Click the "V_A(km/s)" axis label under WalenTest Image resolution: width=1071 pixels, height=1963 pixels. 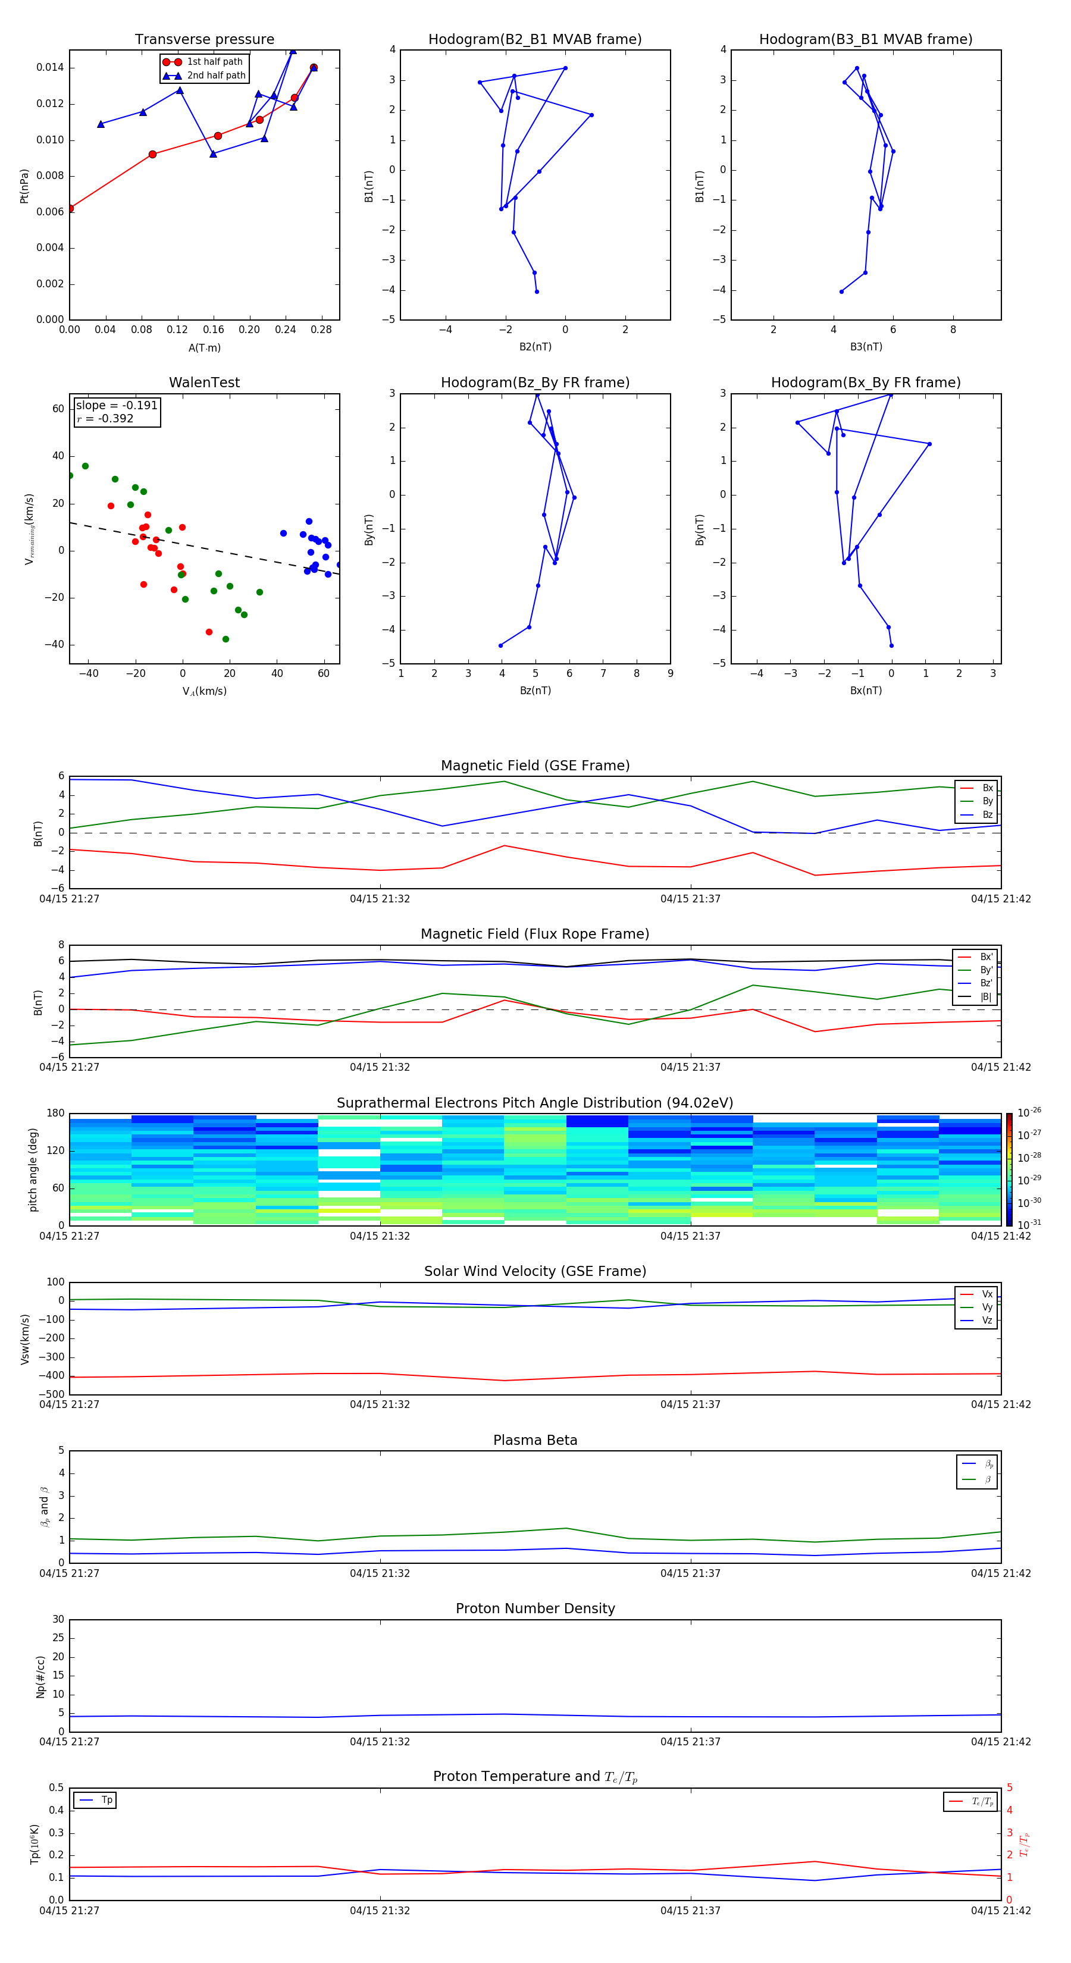[204, 691]
